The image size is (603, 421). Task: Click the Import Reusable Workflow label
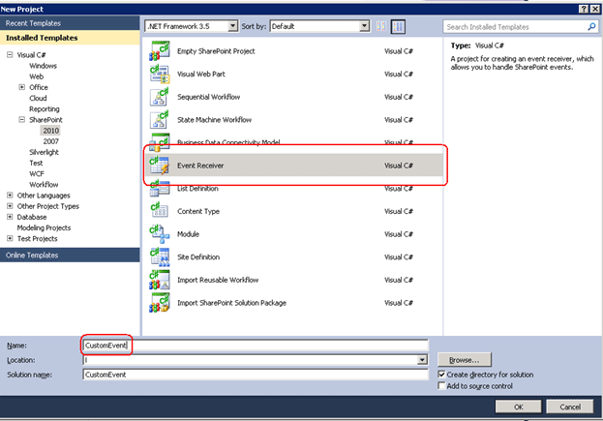[218, 280]
